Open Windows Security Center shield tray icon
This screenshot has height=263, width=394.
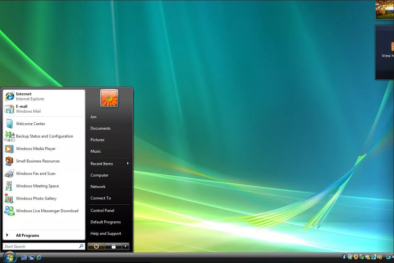[356, 257]
